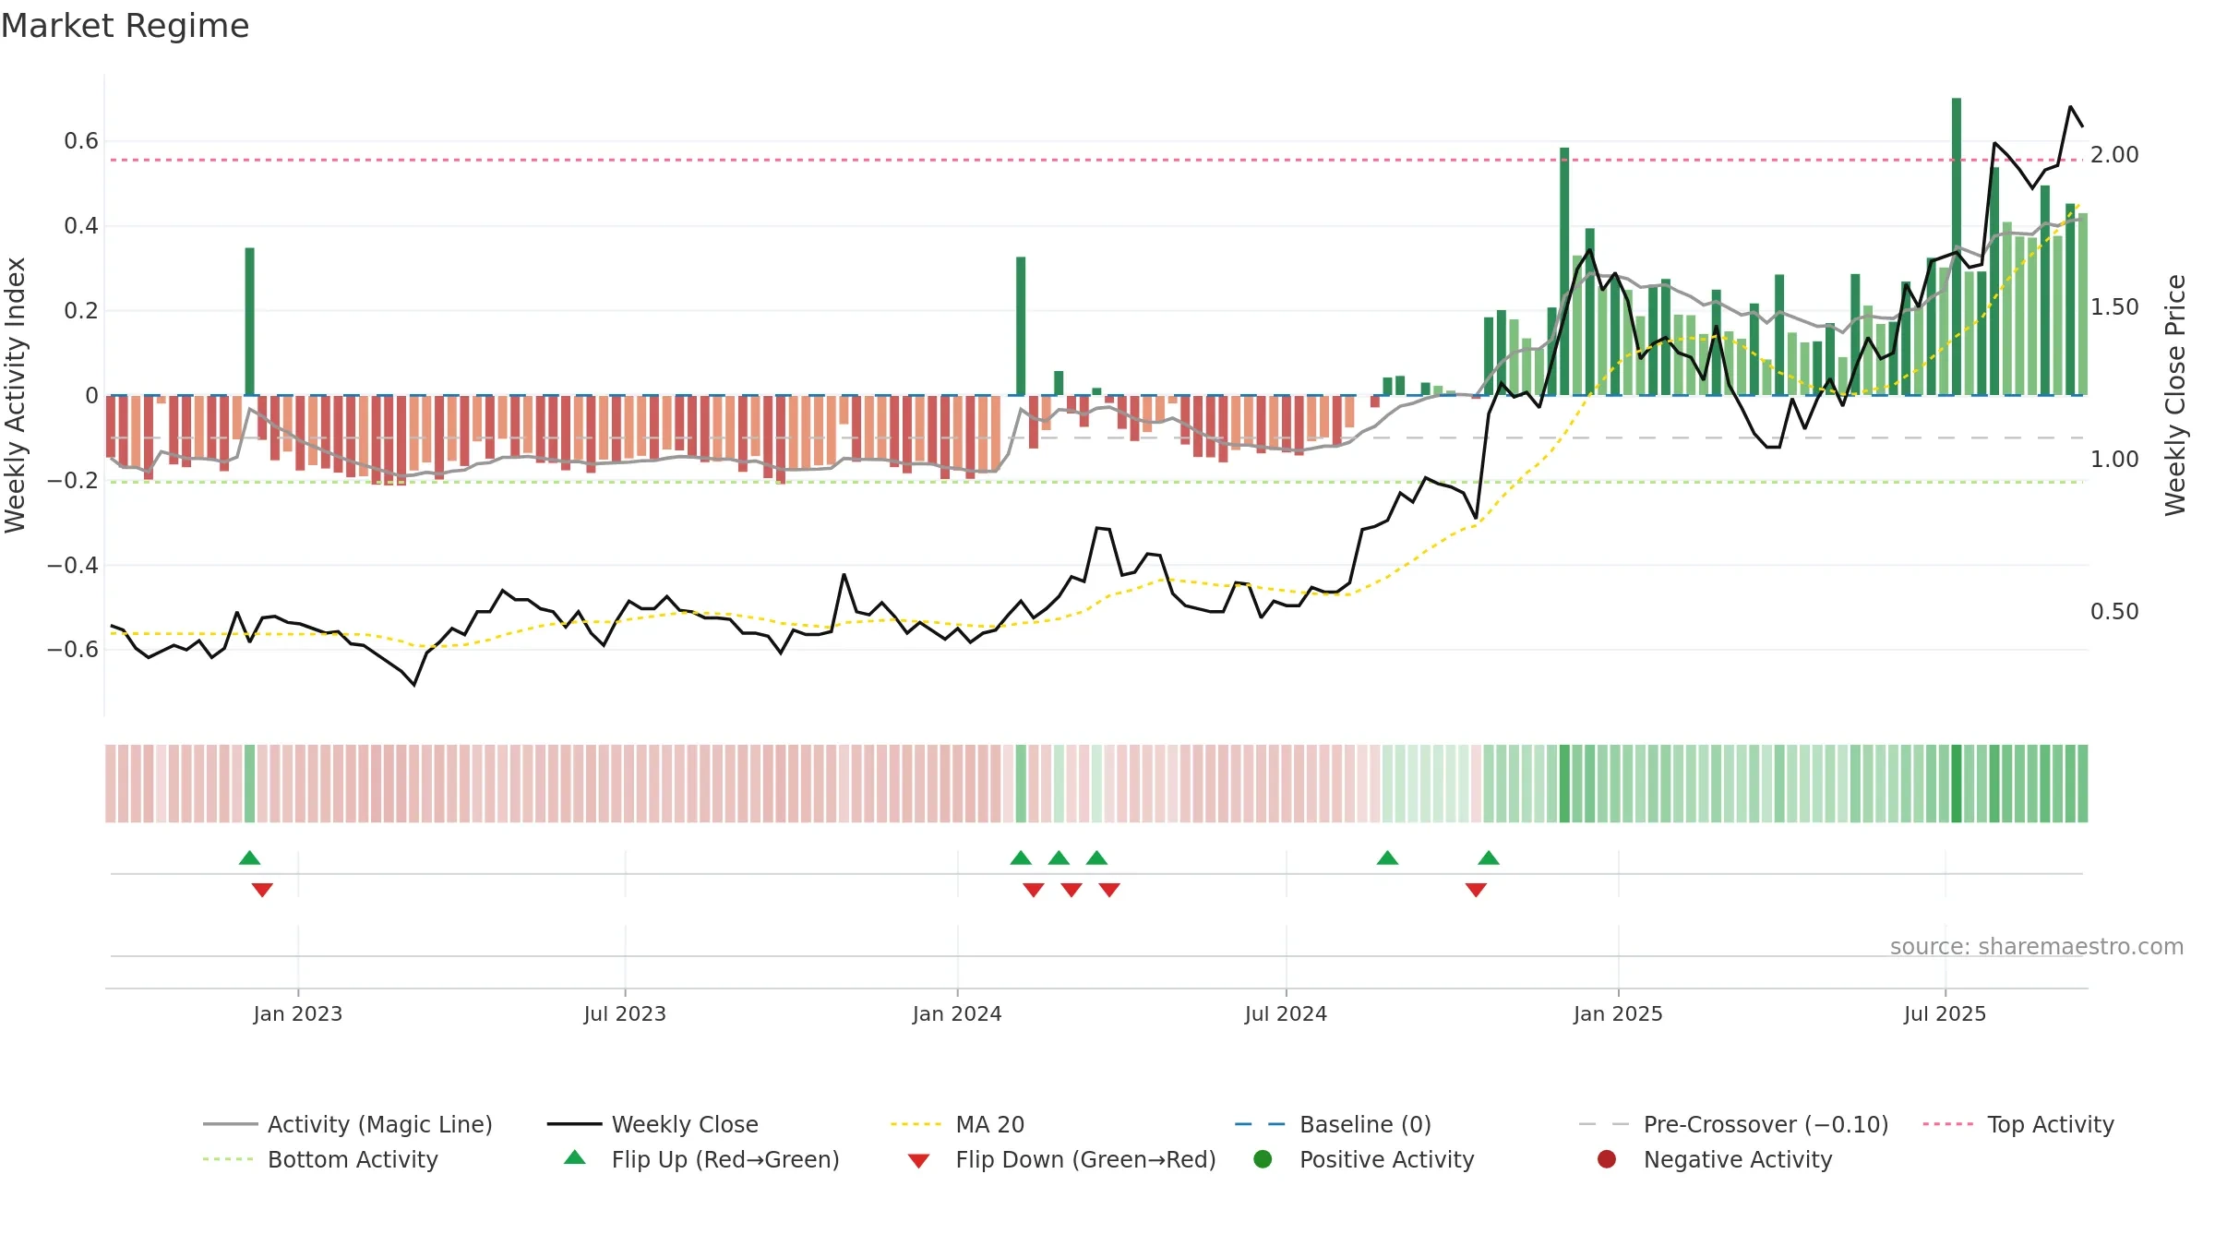The height and width of the screenshot is (1246, 2215).
Task: Toggle Flip Down (Green→Red) legend entry
Action: [x=1061, y=1159]
